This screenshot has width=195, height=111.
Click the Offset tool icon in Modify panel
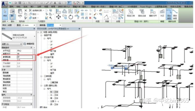click(x=65, y=11)
